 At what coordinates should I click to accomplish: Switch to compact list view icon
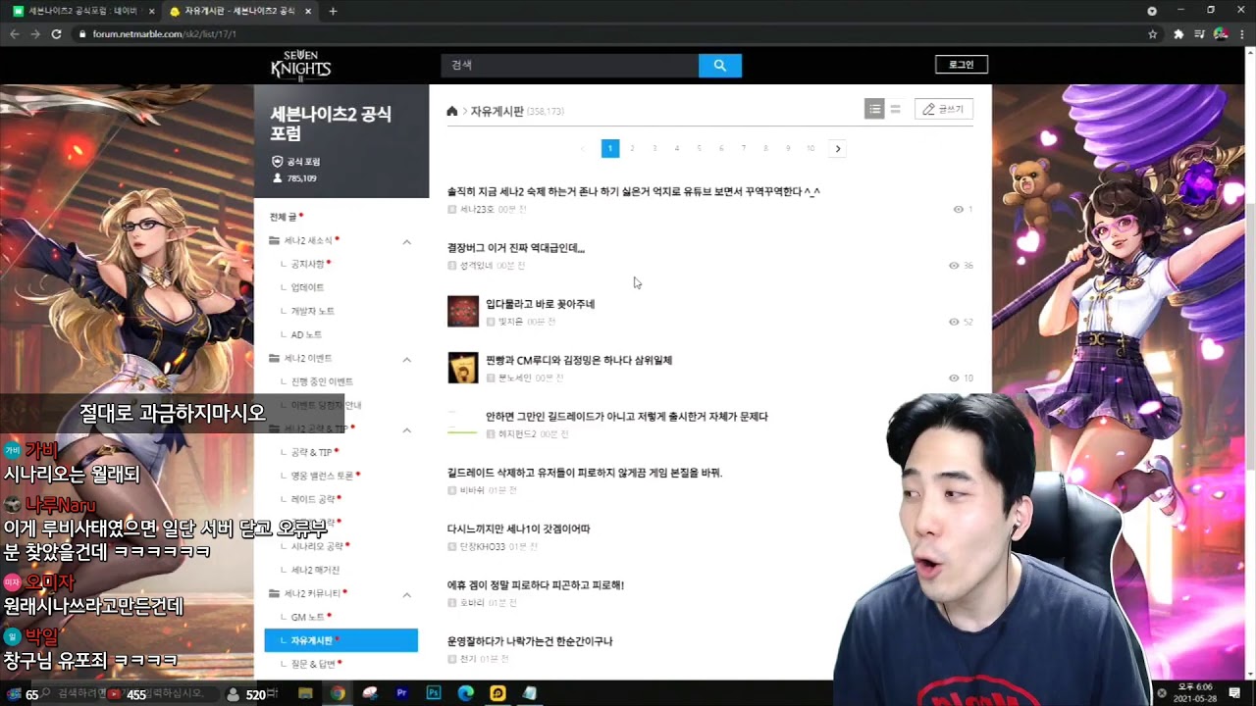pos(895,110)
